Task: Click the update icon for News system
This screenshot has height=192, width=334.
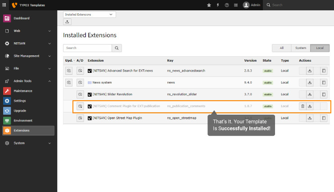Action: point(69,83)
